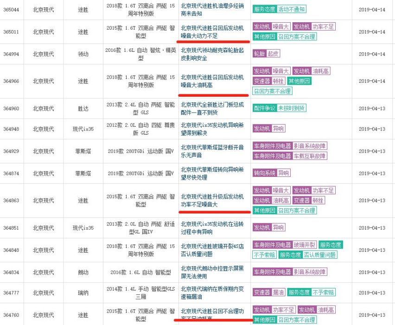Click complaint ID 364863
Screen dimensions: 395x325
(11, 200)
